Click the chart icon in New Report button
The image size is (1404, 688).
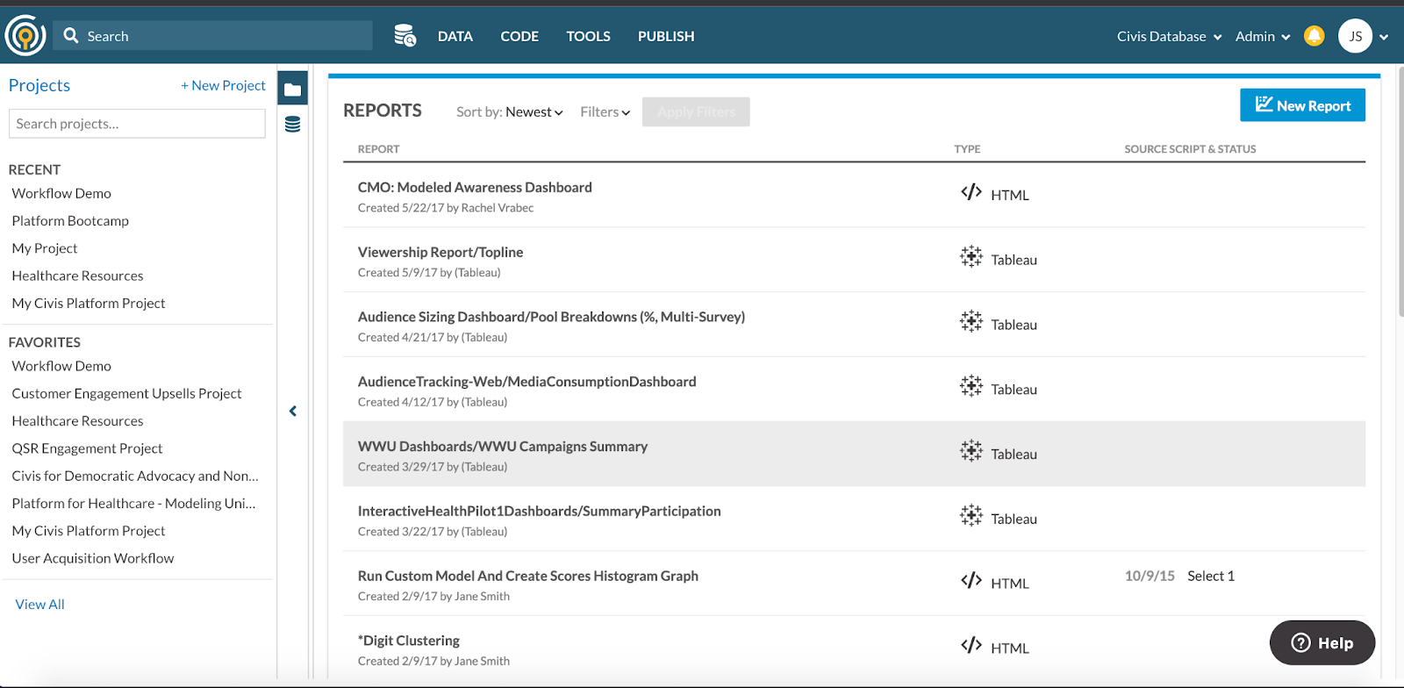(x=1264, y=104)
